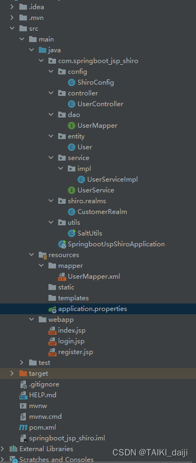Viewport: 196px width, 463px height.
Task: Click the application.properties Spring leaf icon
Action: coord(52,309)
